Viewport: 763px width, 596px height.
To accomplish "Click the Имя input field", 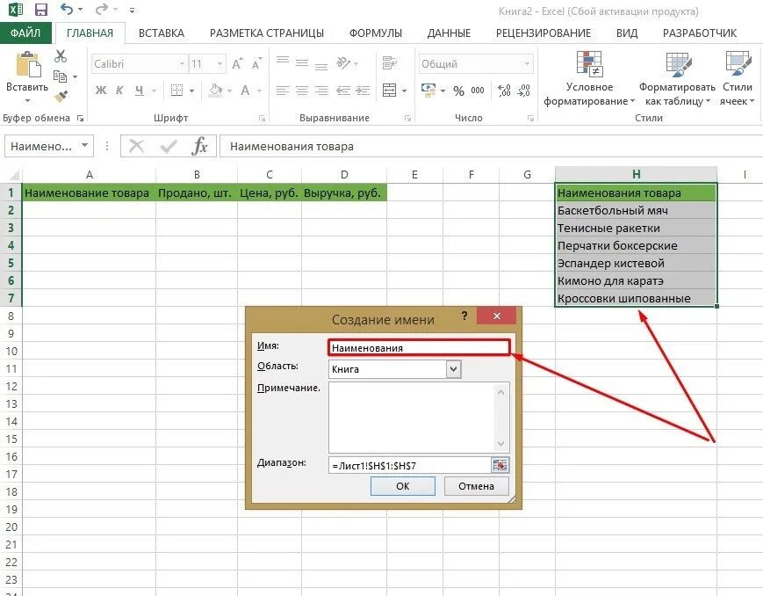I will tap(419, 347).
